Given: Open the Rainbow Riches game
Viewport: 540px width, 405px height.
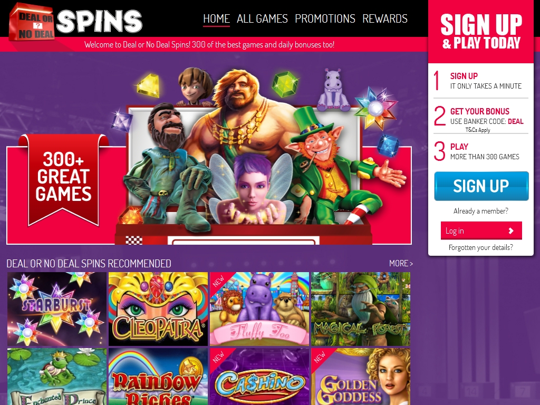Looking at the screenshot, I should 158,377.
